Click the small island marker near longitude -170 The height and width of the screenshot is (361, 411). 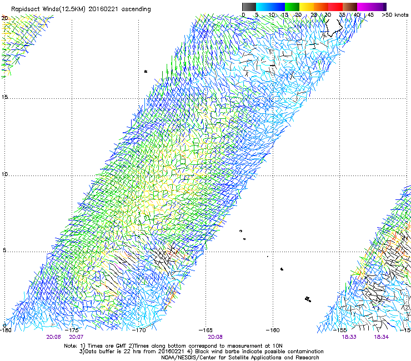(x=146, y=71)
